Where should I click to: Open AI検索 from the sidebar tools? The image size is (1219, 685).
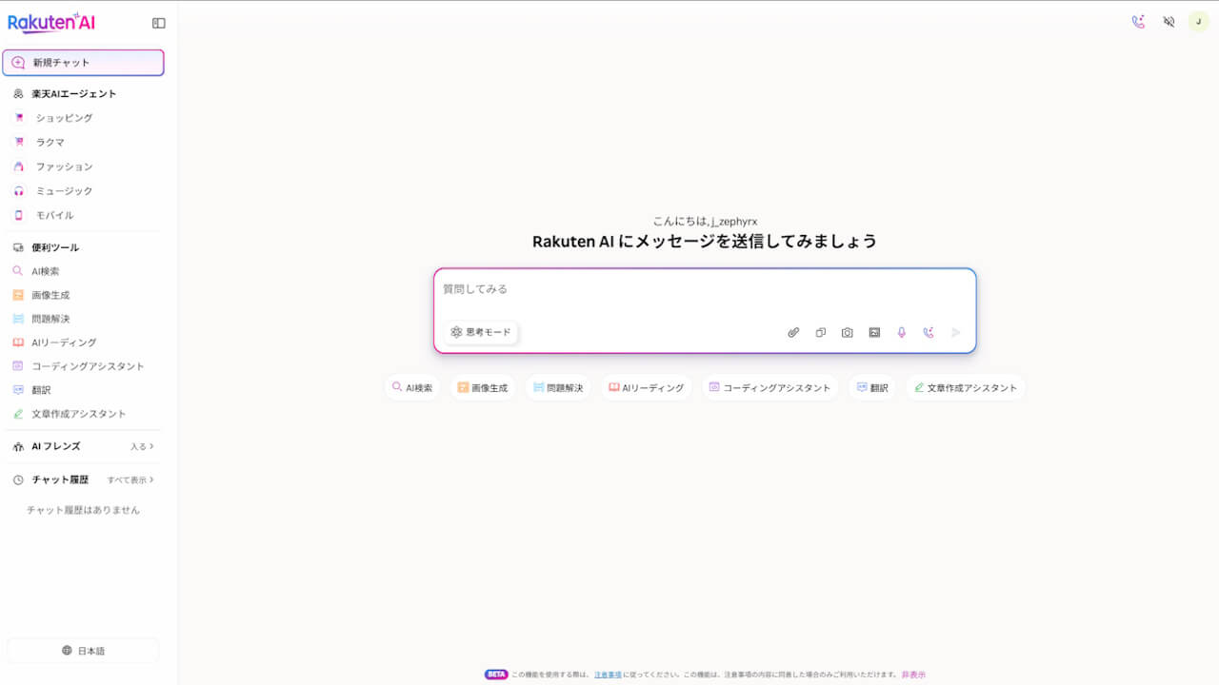tap(45, 271)
